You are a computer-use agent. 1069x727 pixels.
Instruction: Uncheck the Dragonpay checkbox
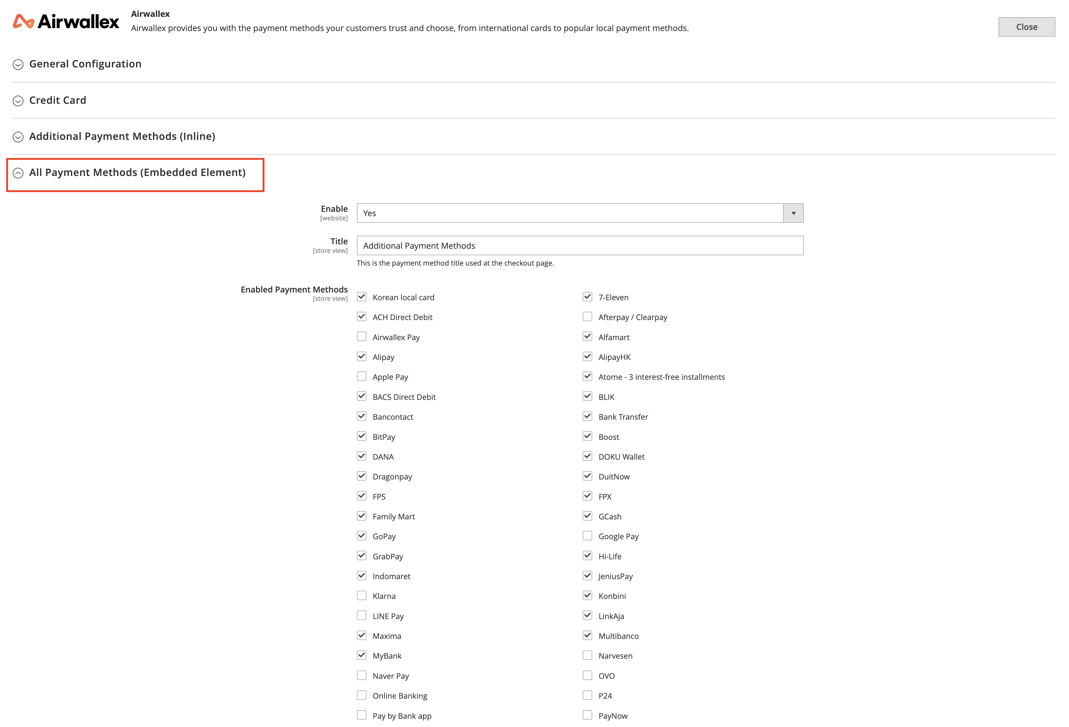pos(362,476)
